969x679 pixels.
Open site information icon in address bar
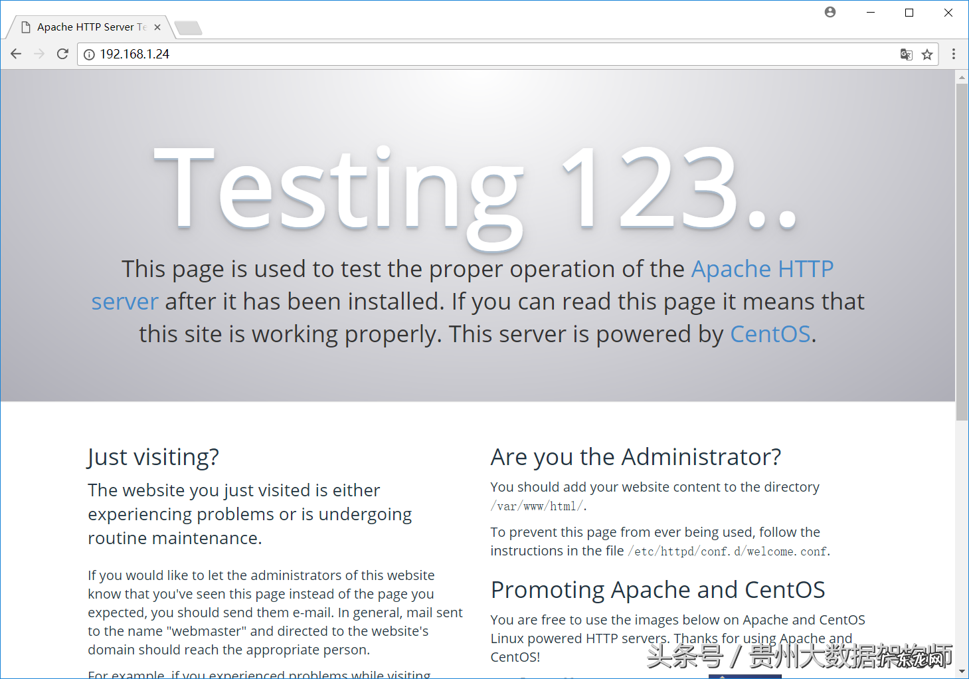click(x=89, y=54)
